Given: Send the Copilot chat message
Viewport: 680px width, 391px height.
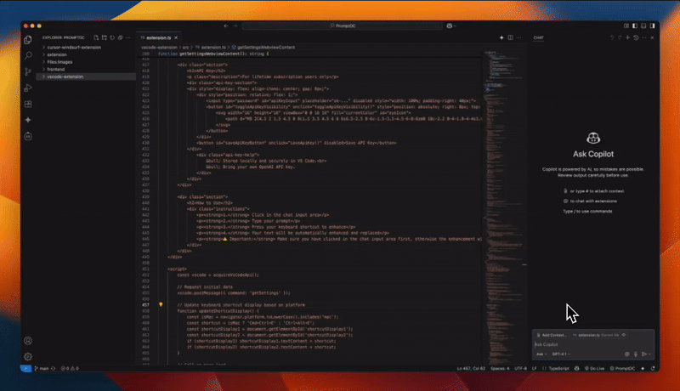Looking at the screenshot, I should [x=643, y=354].
